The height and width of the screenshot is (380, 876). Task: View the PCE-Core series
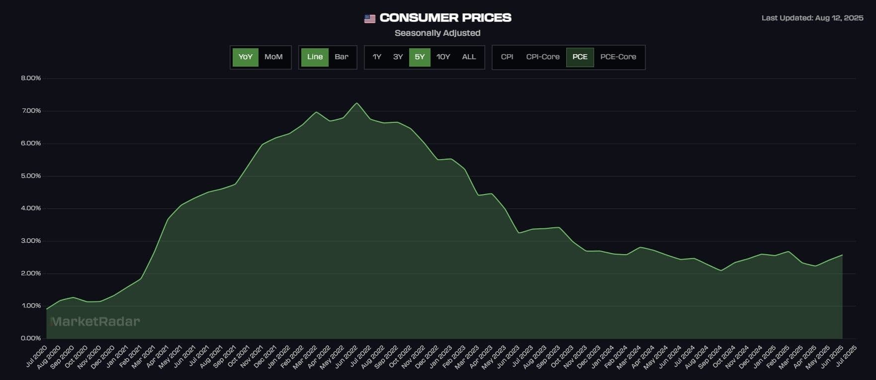coord(618,57)
